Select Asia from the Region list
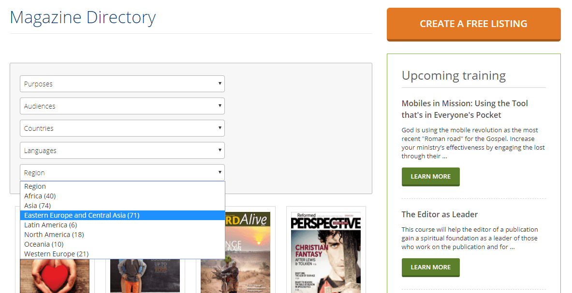 [37, 205]
